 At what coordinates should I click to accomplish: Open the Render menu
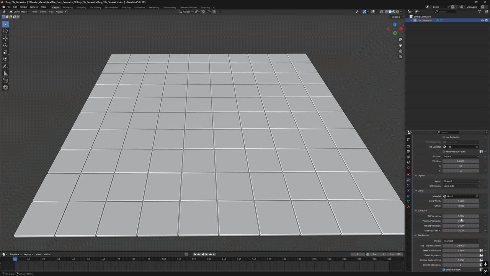point(23,7)
